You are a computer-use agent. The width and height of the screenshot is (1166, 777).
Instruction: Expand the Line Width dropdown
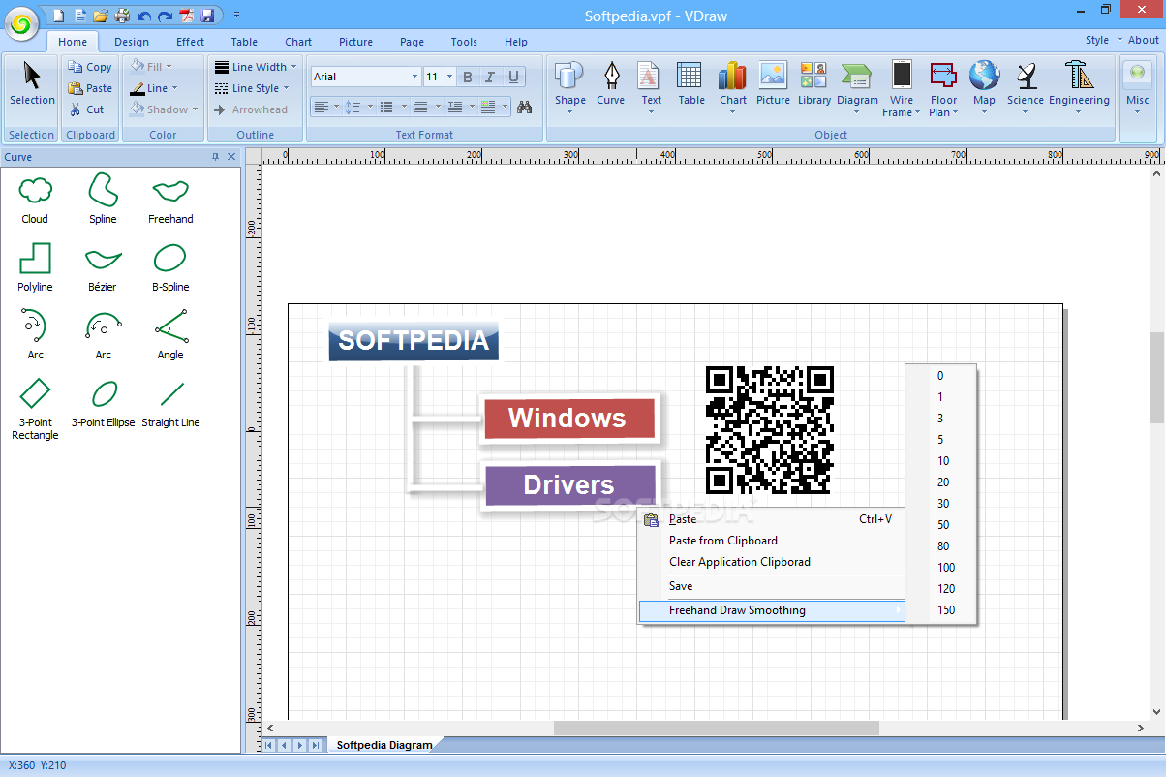point(293,67)
